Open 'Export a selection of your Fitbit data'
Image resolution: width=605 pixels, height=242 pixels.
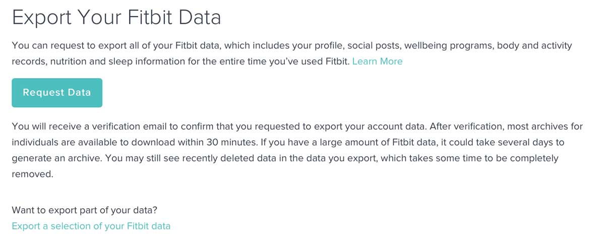(x=91, y=226)
